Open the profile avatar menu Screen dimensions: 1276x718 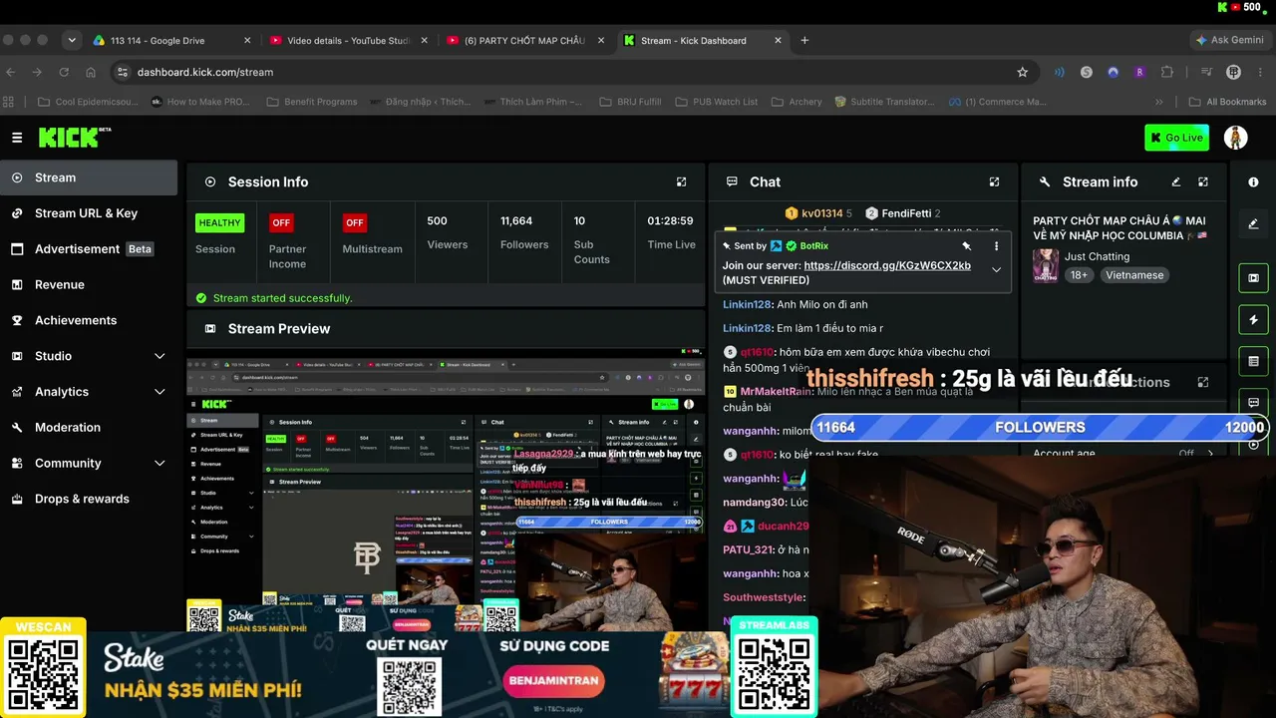point(1236,138)
